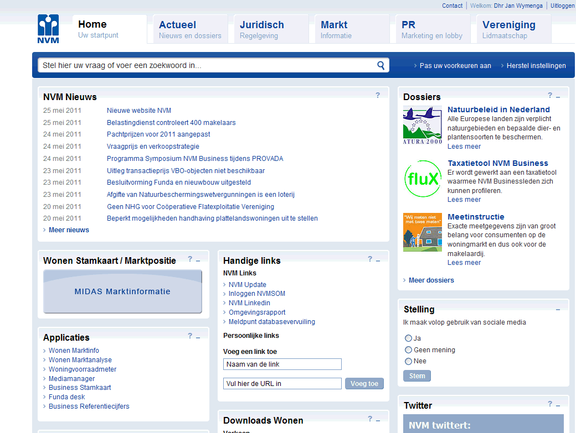Viewport: 576px width, 433px height.
Task: Collapse the Stelling panel
Action: (558, 310)
